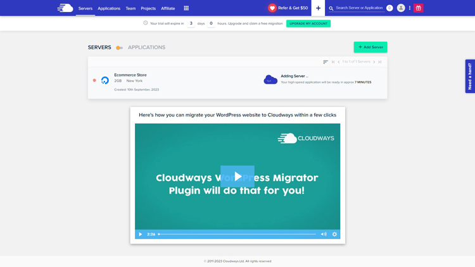Click the plus add icon in navbar
The width and height of the screenshot is (475, 267).
click(318, 8)
